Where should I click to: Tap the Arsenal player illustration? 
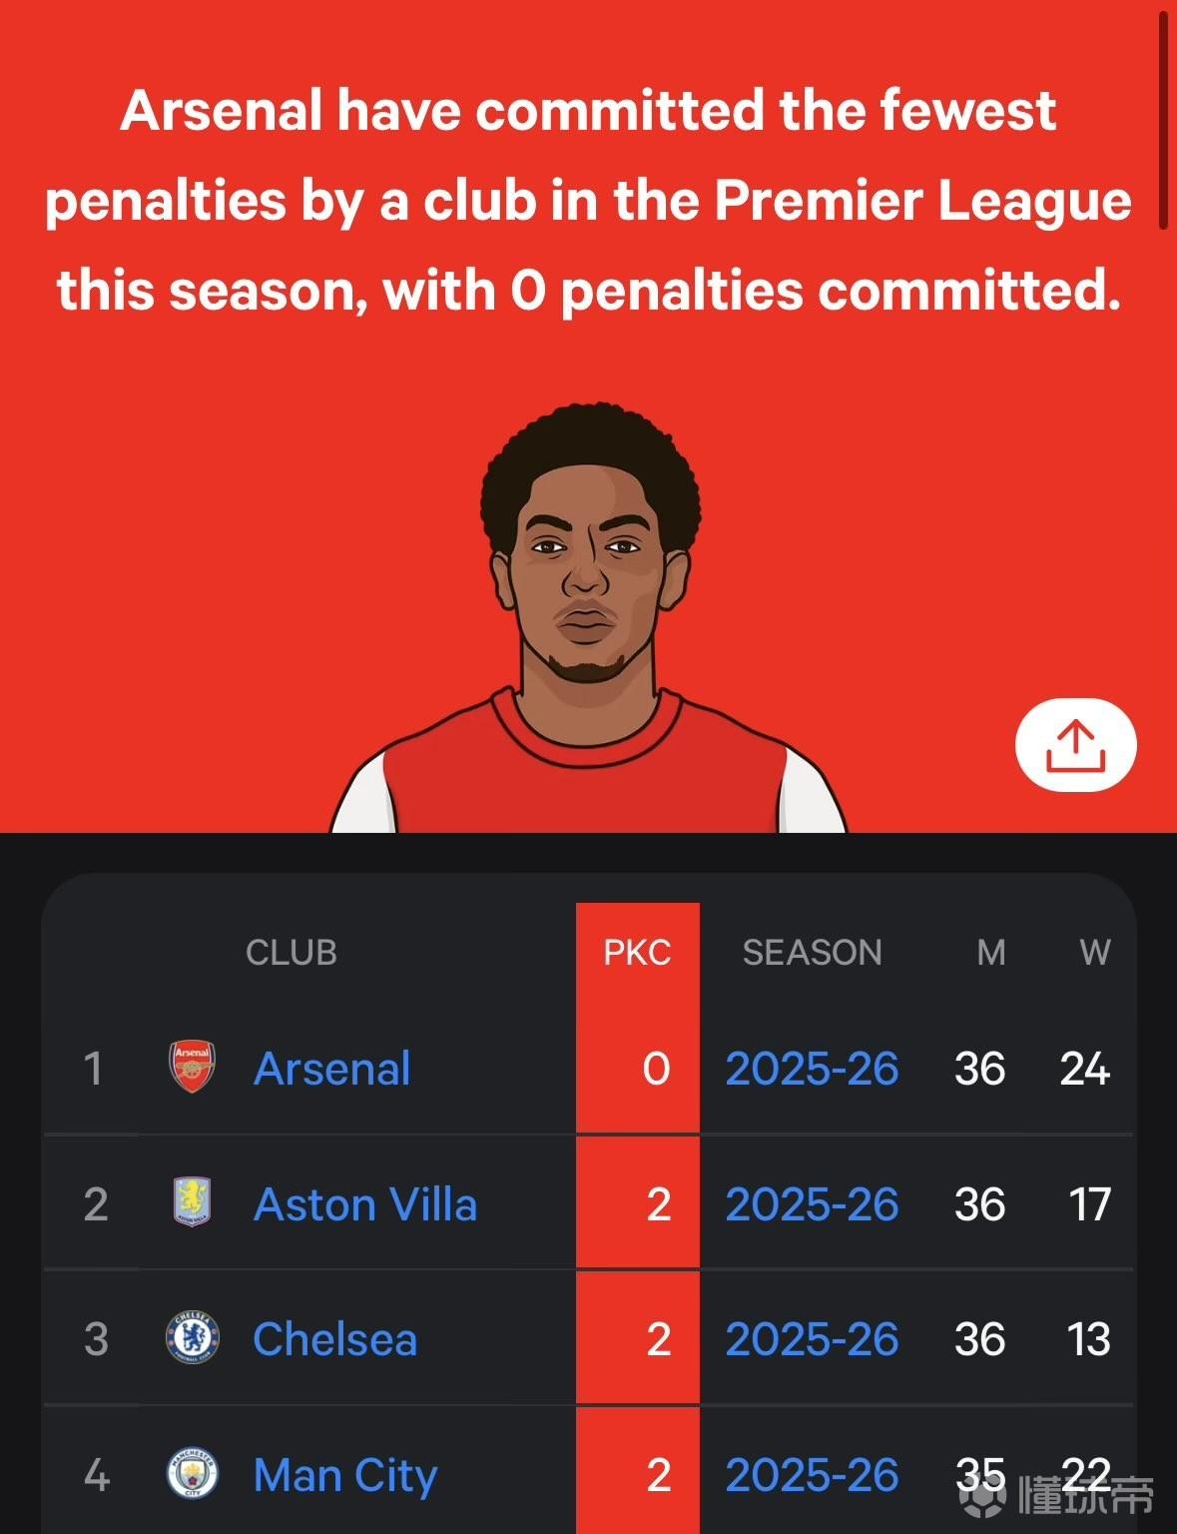click(x=588, y=617)
